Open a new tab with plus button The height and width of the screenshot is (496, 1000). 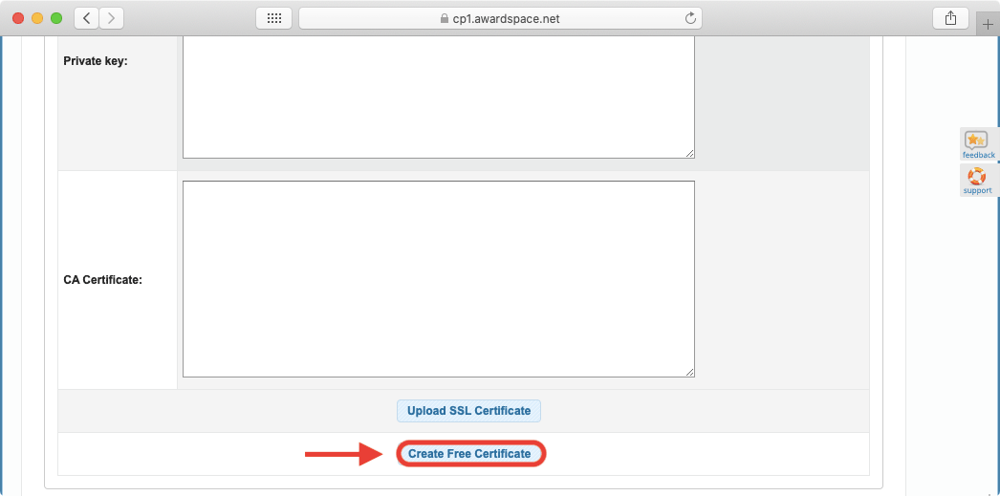pos(988,26)
